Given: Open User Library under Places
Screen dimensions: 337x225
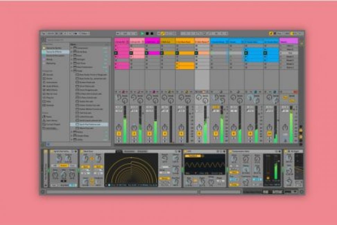Looking at the screenshot, I should pos(52,120).
